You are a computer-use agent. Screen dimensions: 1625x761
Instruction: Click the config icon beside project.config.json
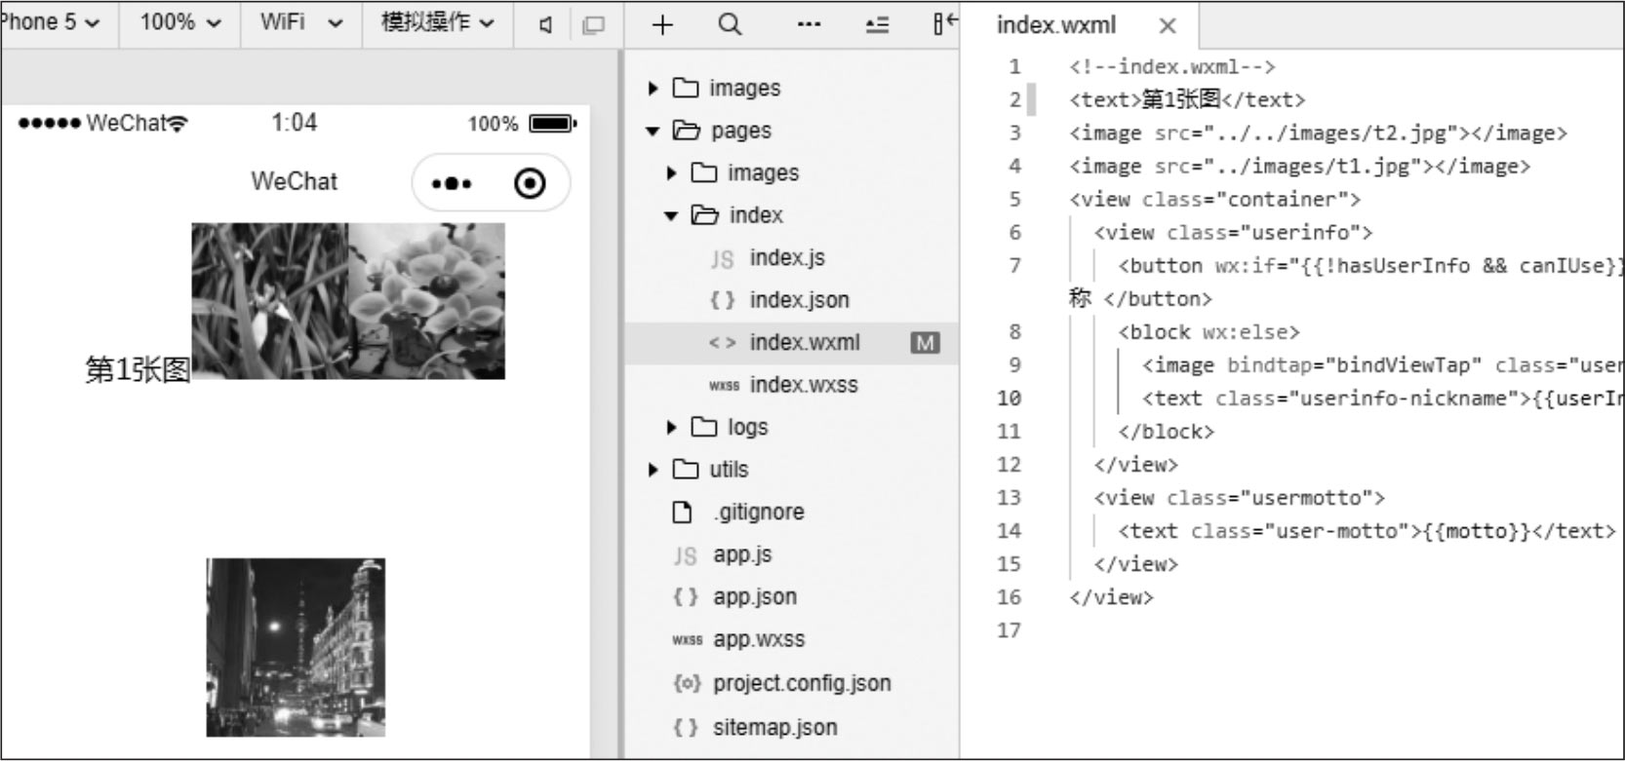[x=687, y=683]
